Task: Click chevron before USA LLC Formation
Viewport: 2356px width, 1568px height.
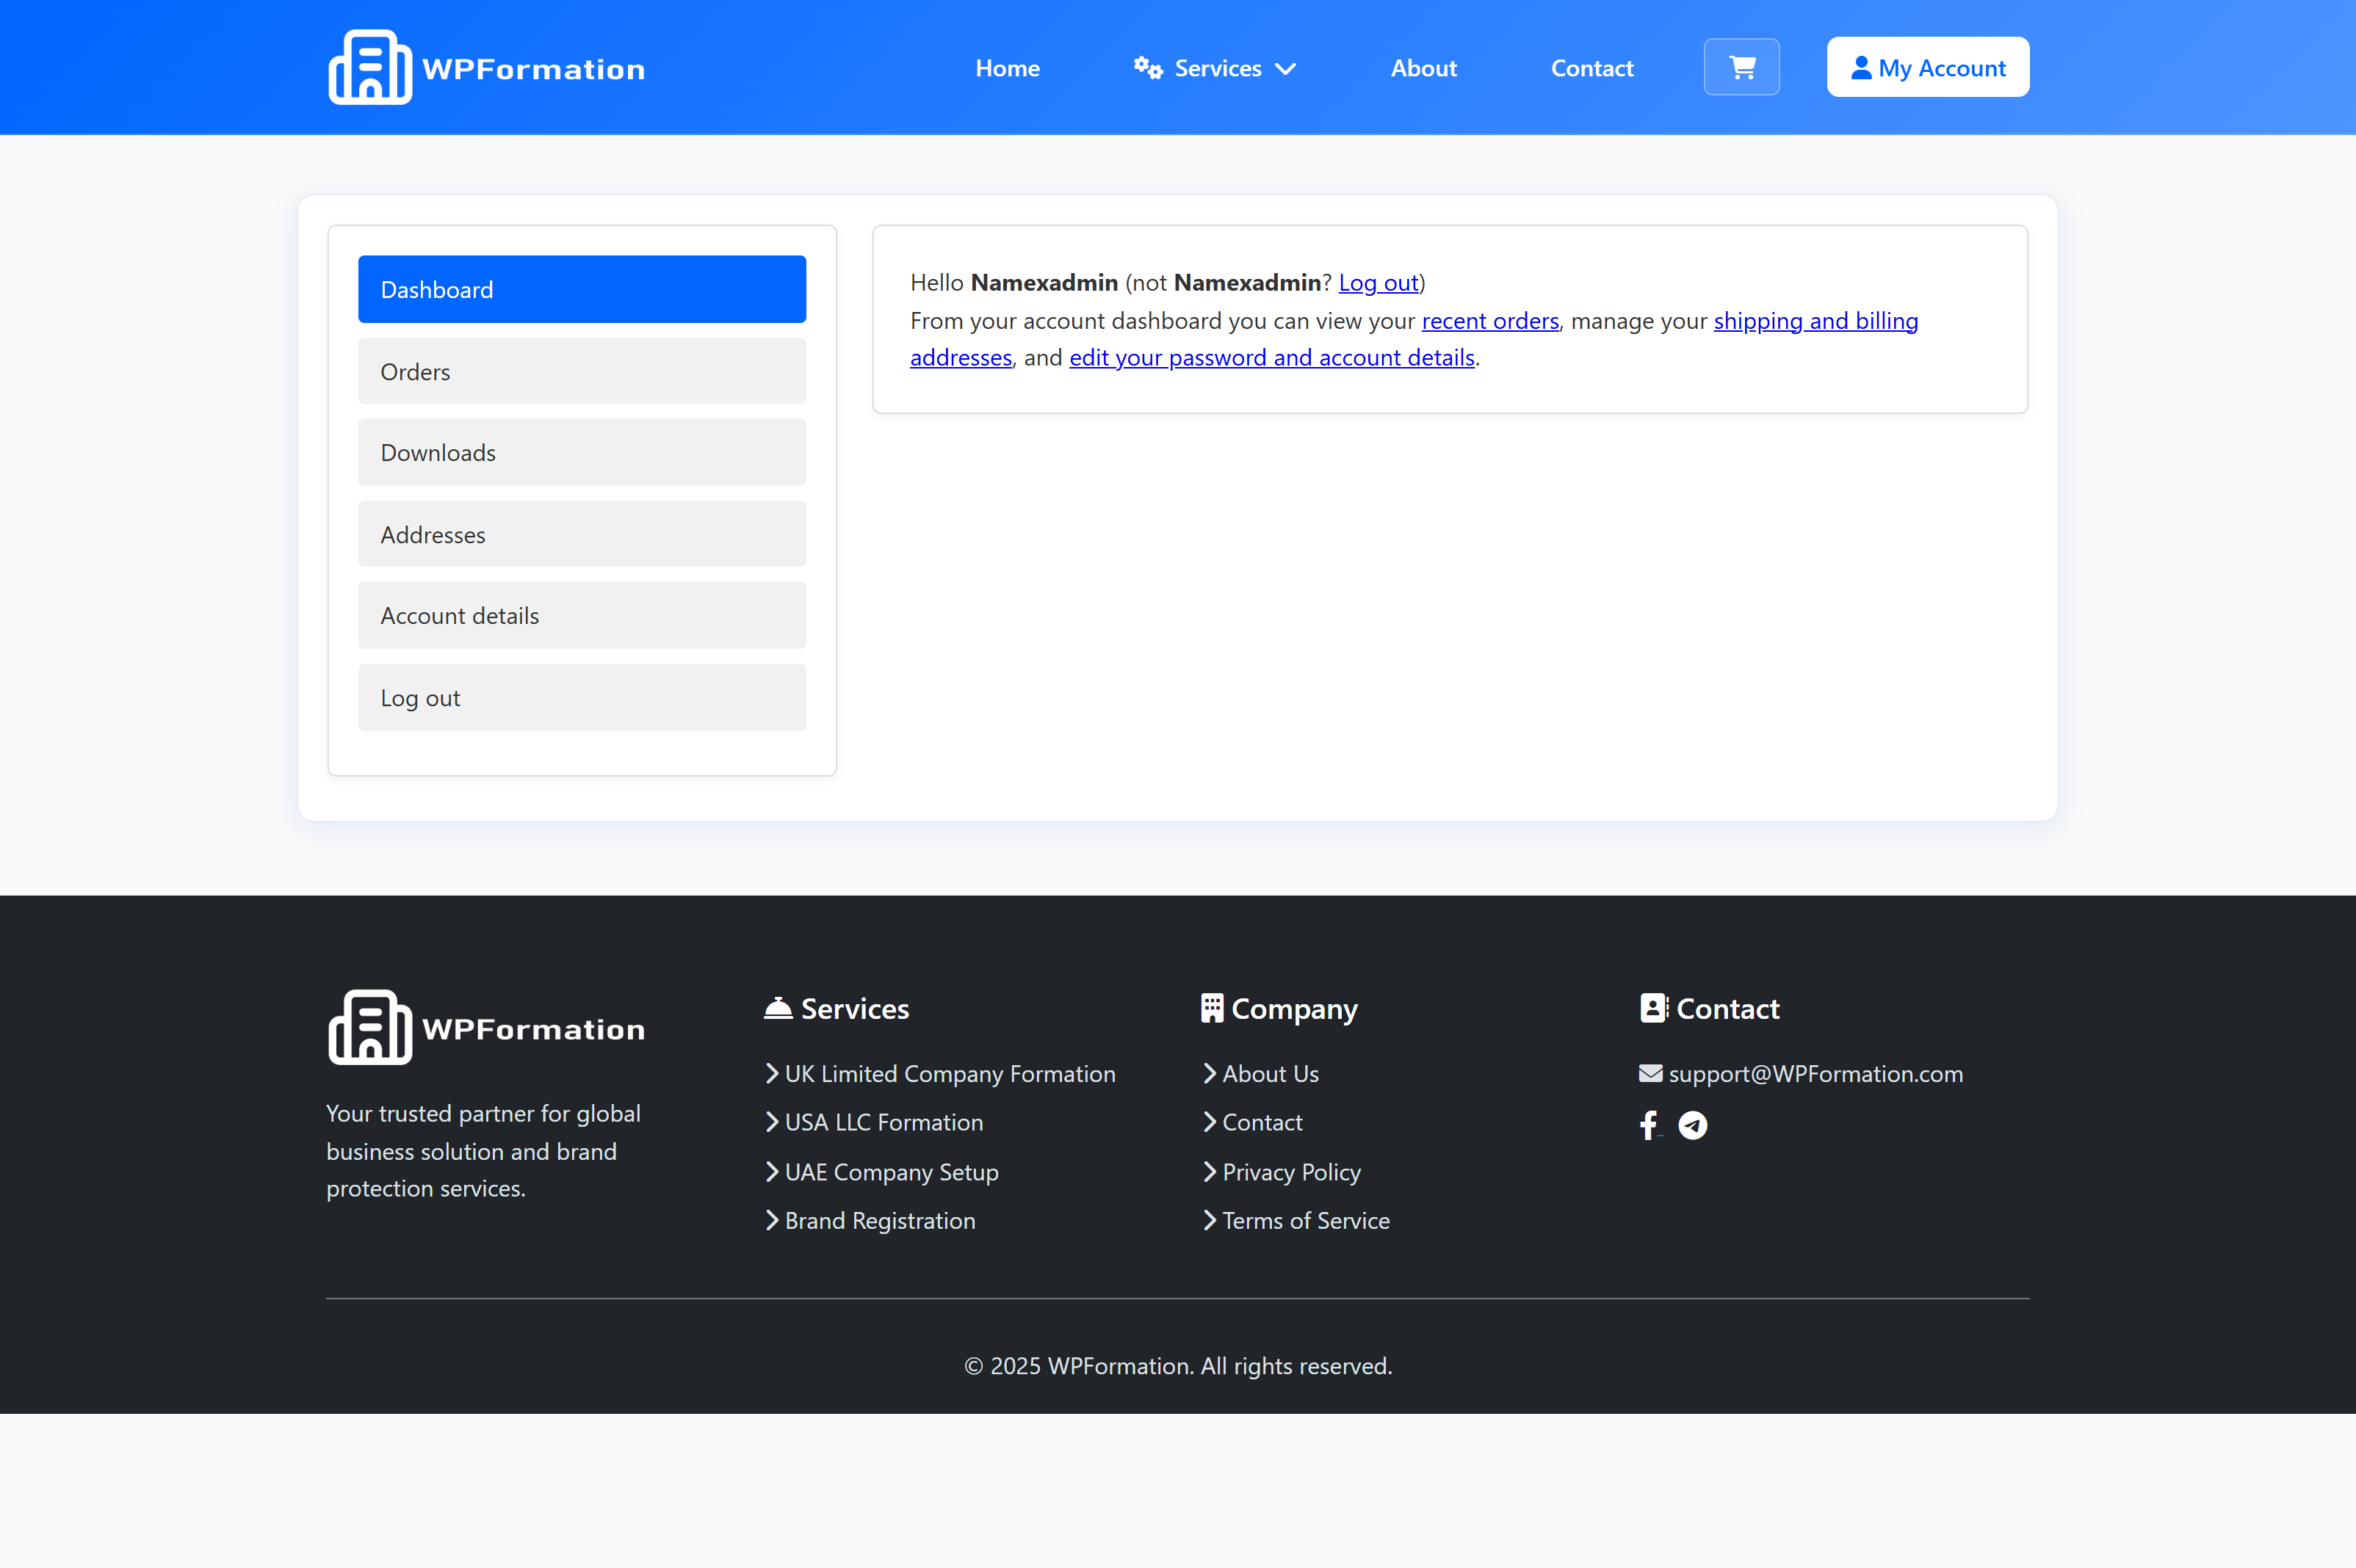Action: pyautogui.click(x=771, y=1122)
